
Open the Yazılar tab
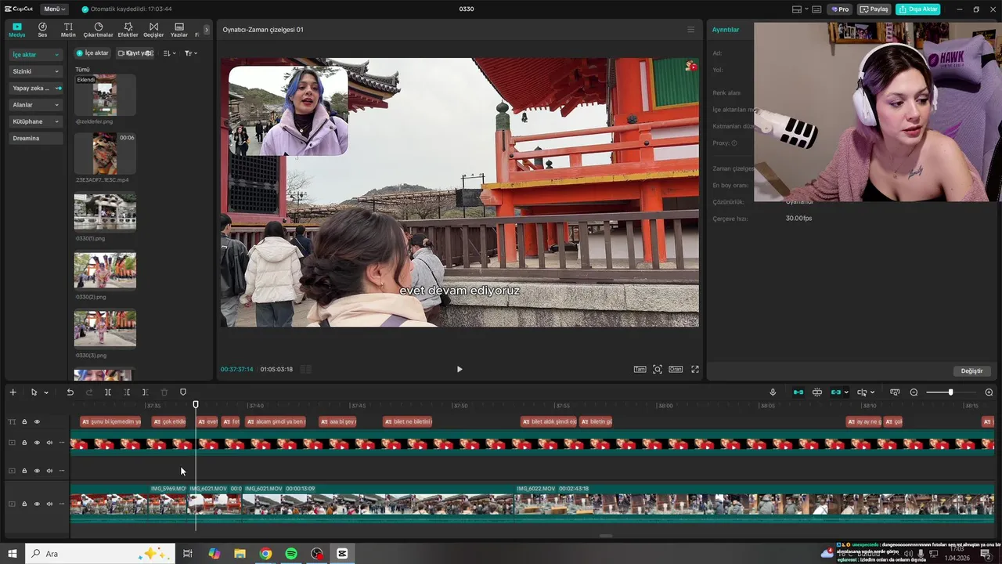pos(179,30)
